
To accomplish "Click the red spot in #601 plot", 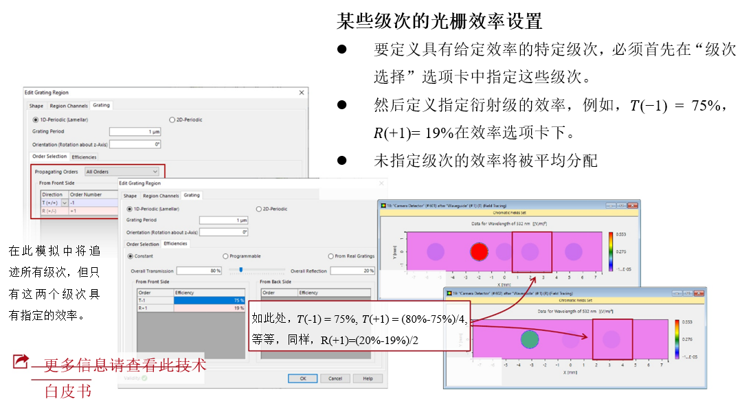I will 479,251.
